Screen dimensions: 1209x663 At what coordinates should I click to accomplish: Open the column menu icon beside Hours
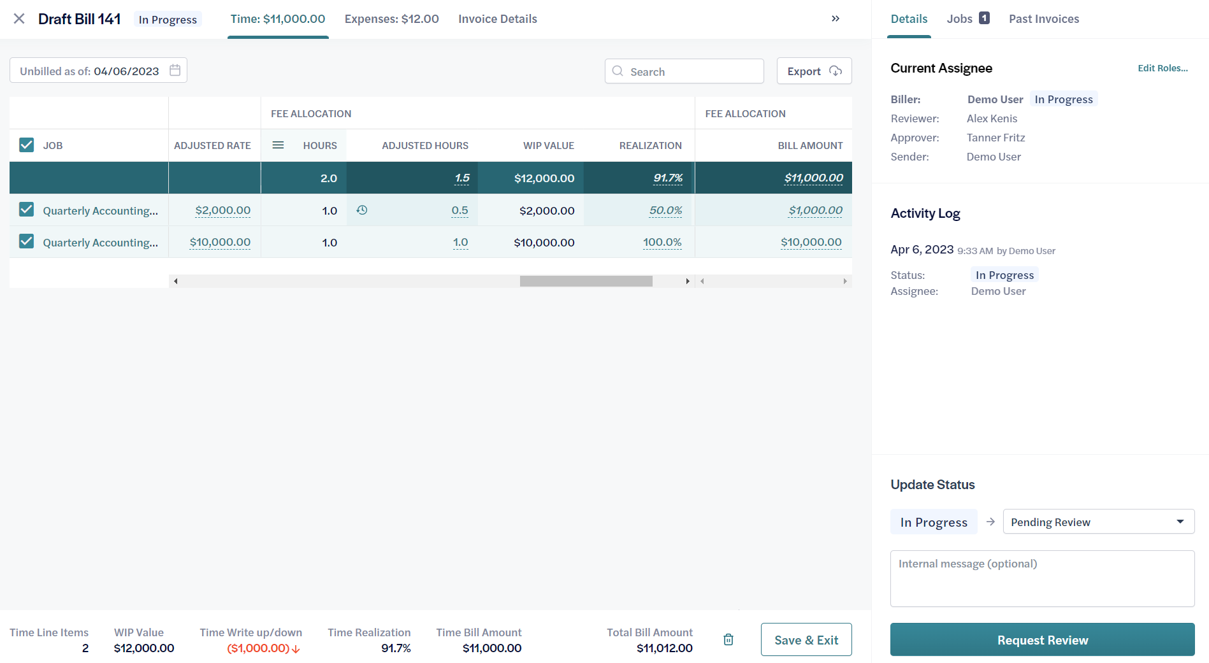click(x=279, y=145)
